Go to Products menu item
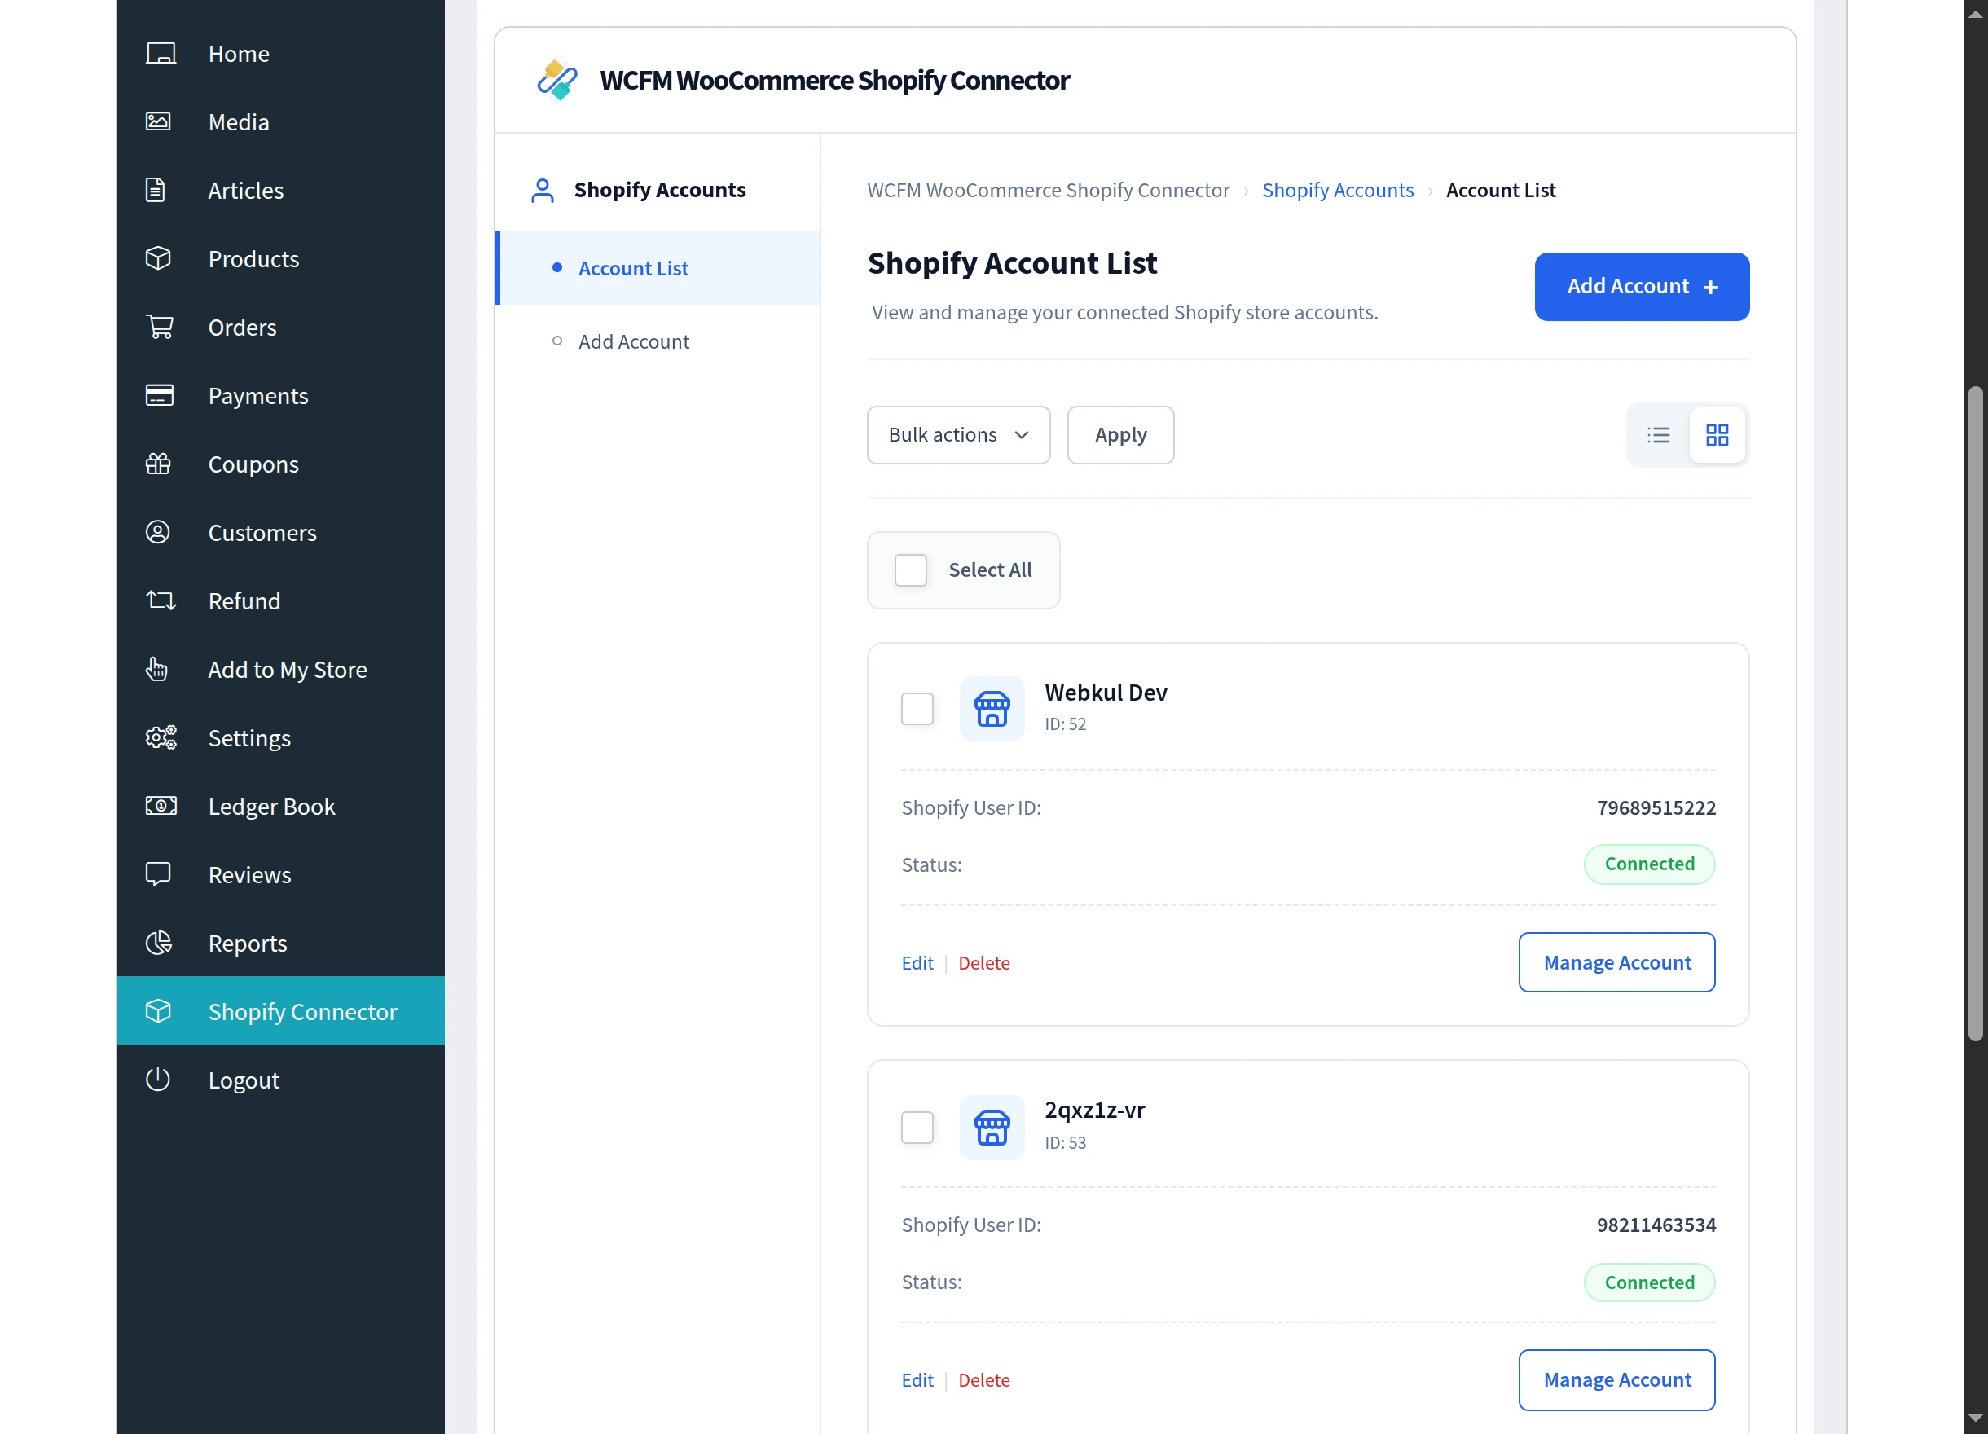 (x=280, y=258)
